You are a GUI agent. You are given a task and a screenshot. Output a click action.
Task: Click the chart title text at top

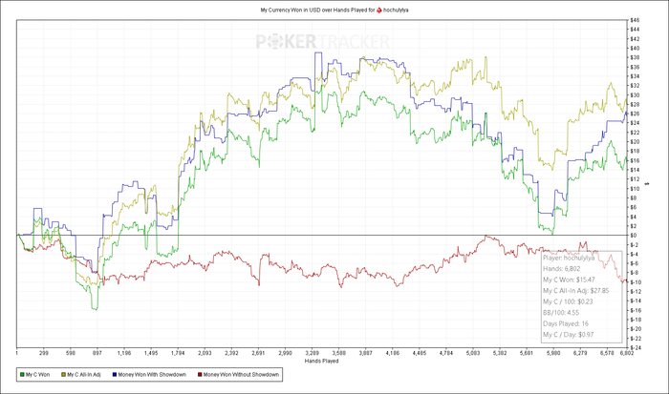click(334, 10)
